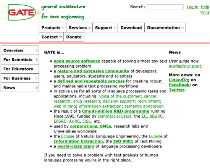
Task: Expand the Services dropdown arrow
Action: click(x=89, y=28)
